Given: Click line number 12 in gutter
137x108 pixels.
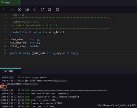Looking at the screenshot, I should pos(5,53).
